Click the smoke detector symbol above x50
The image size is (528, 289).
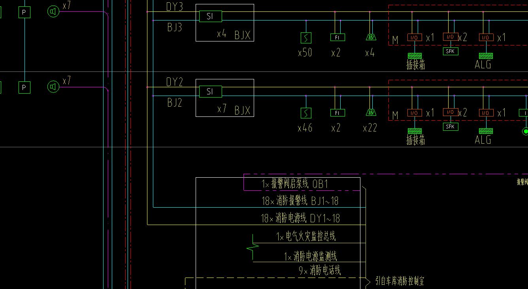(x=305, y=38)
